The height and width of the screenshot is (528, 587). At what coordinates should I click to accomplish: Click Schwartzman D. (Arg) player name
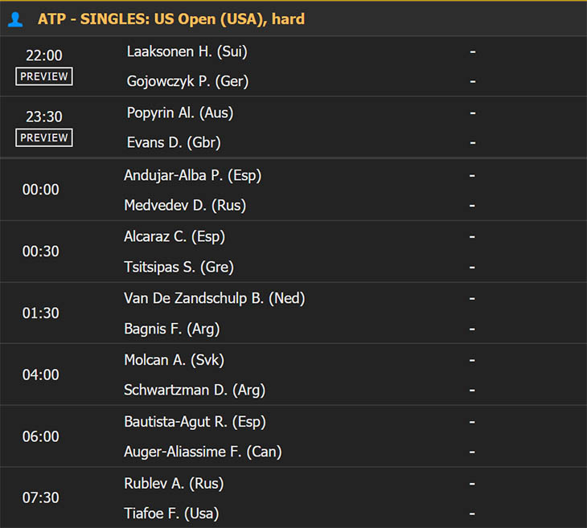[195, 390]
